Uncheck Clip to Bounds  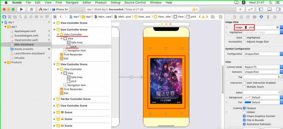tap(244, 120)
